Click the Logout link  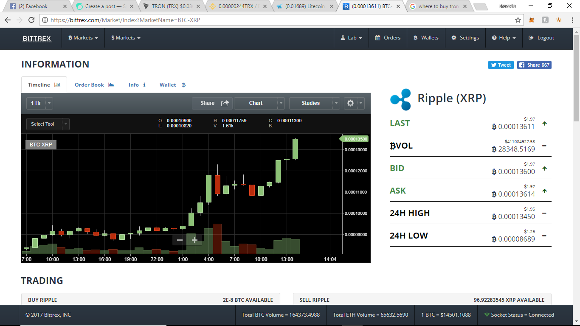pos(541,38)
